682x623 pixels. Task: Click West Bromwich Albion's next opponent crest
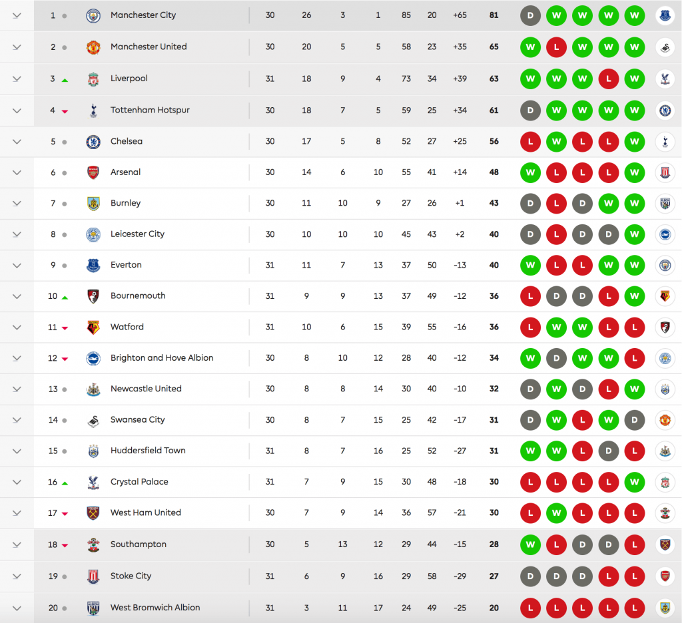click(x=664, y=608)
